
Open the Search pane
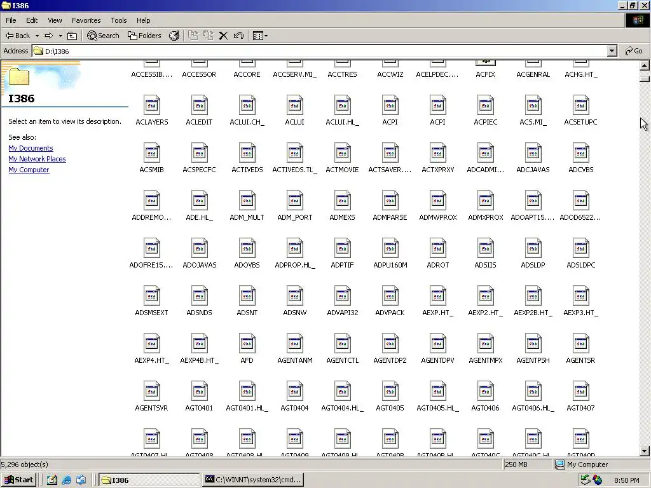[x=103, y=36]
